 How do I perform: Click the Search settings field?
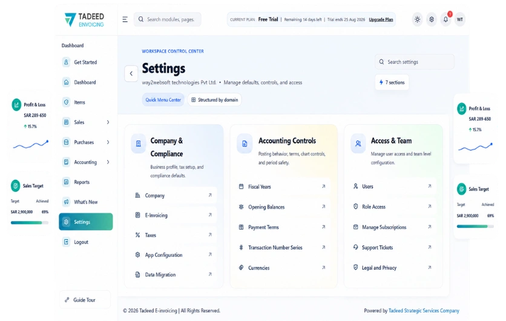[415, 62]
